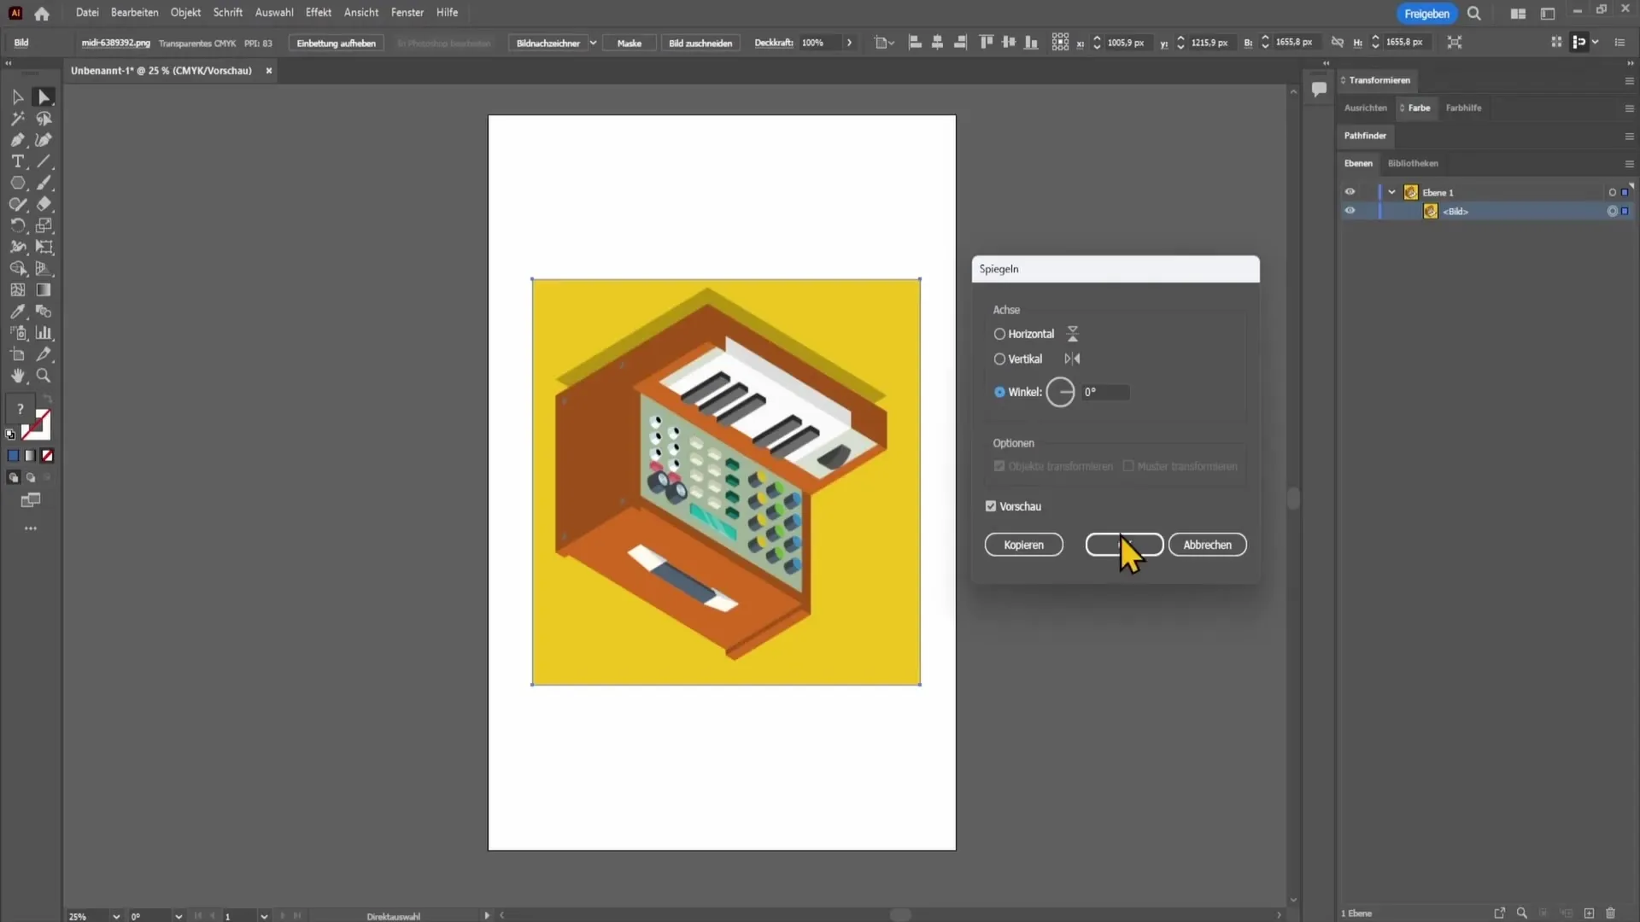Screen dimensions: 1640x922
Task: Select the Shape Builder tool
Action: click(x=17, y=268)
